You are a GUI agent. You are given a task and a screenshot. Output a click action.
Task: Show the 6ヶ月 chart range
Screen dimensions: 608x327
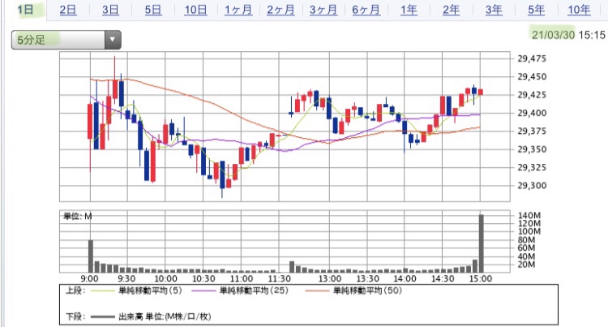click(366, 10)
